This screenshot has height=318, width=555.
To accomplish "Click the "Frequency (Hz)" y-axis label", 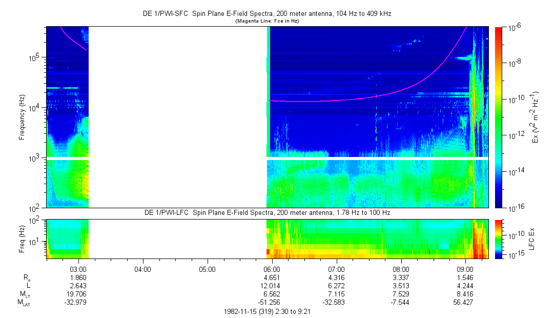I will point(22,117).
